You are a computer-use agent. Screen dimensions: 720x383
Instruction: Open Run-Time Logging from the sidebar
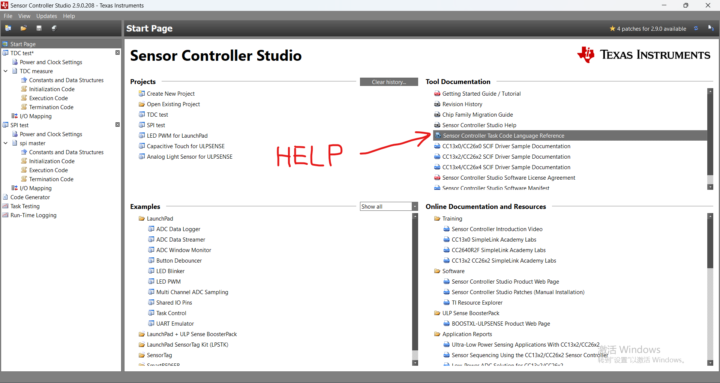(33, 215)
